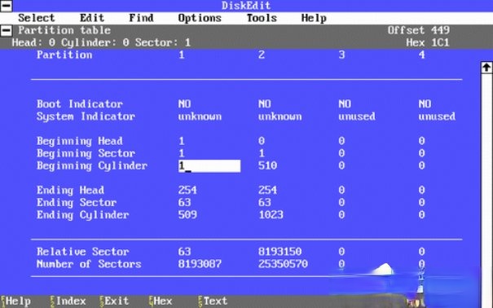Screen dimensions: 493x308
Task: Select Ending Cylinder value 509
Action: tap(187, 215)
